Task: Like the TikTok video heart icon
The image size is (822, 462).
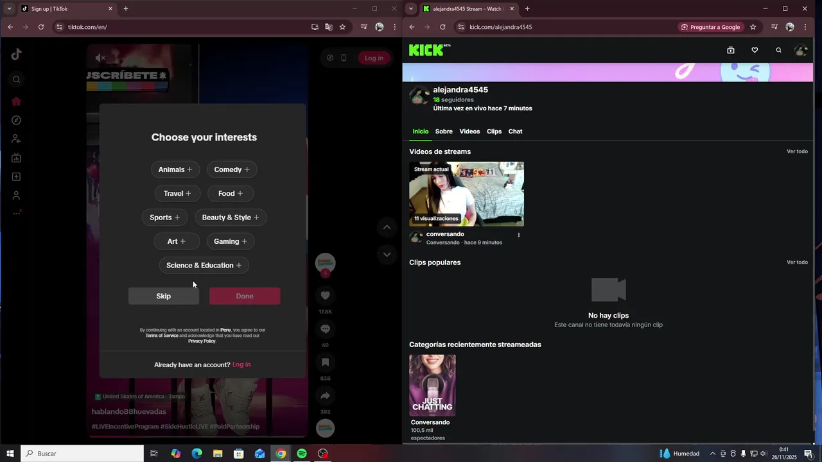Action: pos(325,295)
